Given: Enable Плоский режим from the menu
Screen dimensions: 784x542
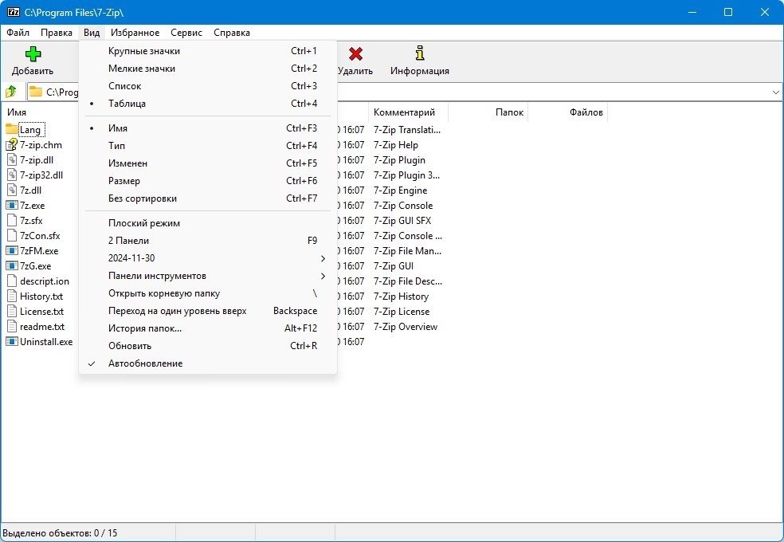Looking at the screenshot, I should [x=207, y=223].
